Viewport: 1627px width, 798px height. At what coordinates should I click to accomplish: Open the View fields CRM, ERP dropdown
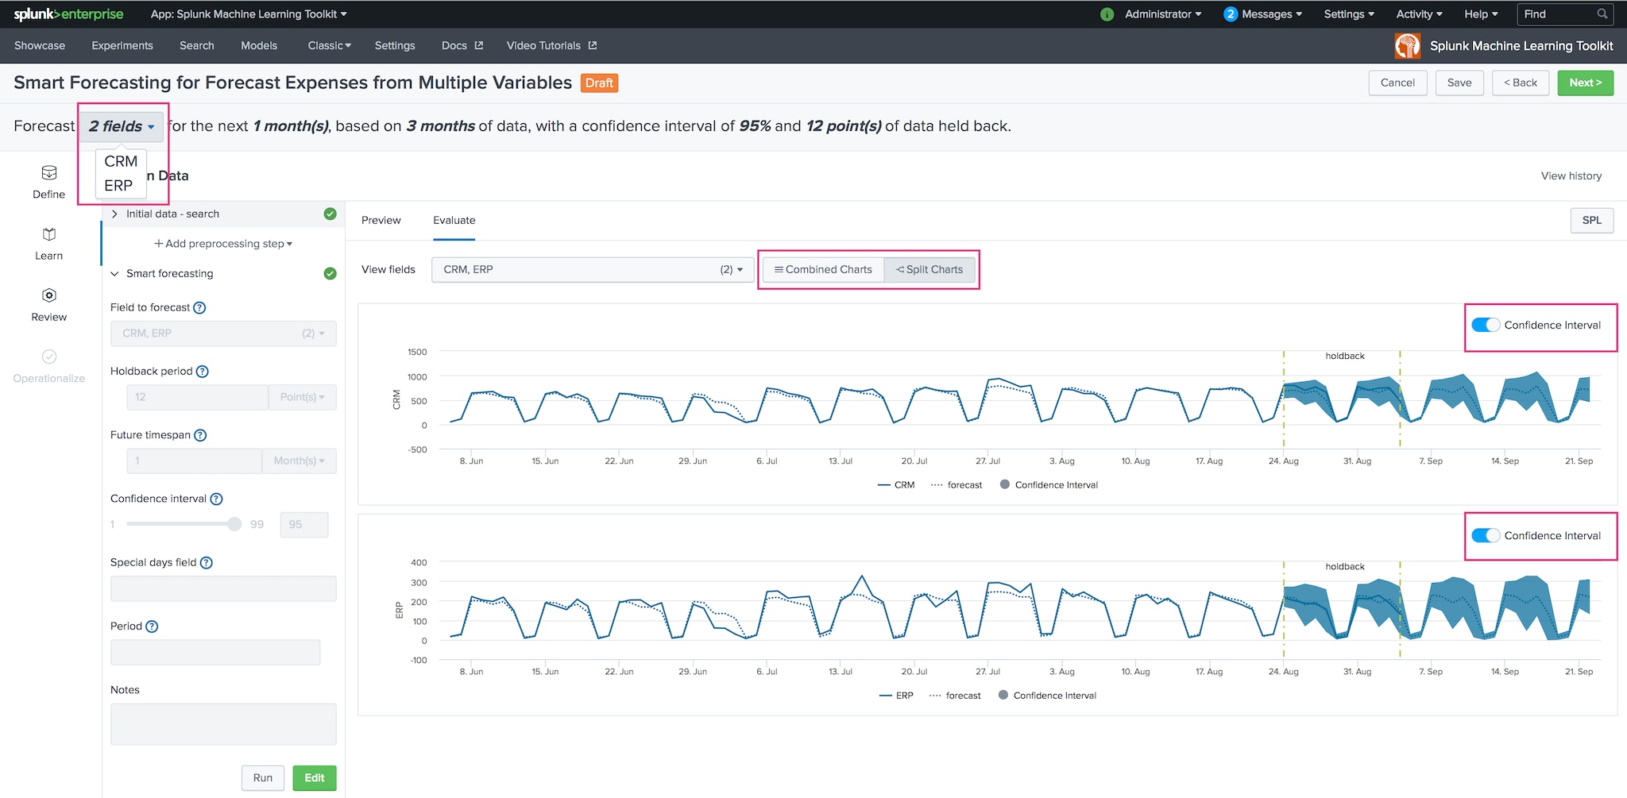(593, 270)
